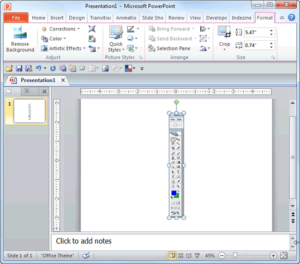Image resolution: width=300 pixels, height=264 pixels.
Task: Open the Selection Pane
Action: [170, 48]
